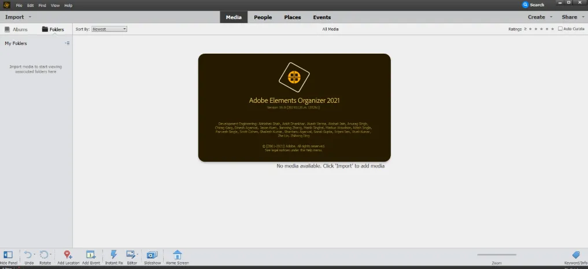Maximize the Organizer window

click(x=569, y=3)
